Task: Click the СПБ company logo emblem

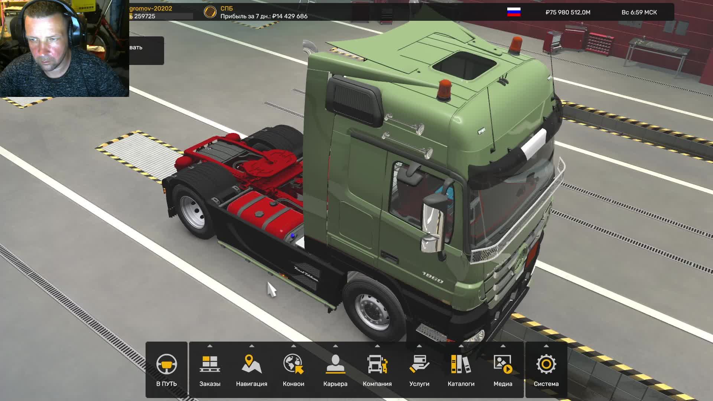Action: [210, 12]
